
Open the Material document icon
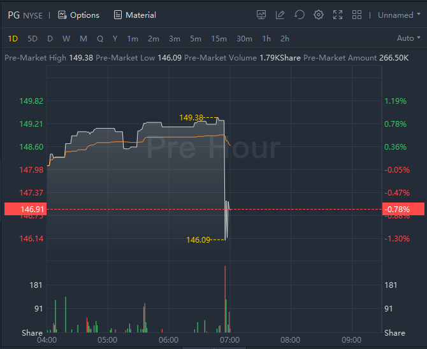coord(118,15)
